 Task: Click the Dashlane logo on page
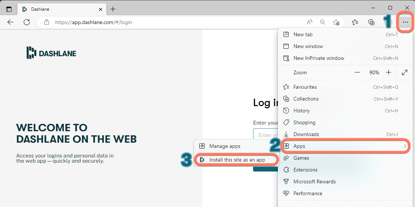(x=52, y=52)
